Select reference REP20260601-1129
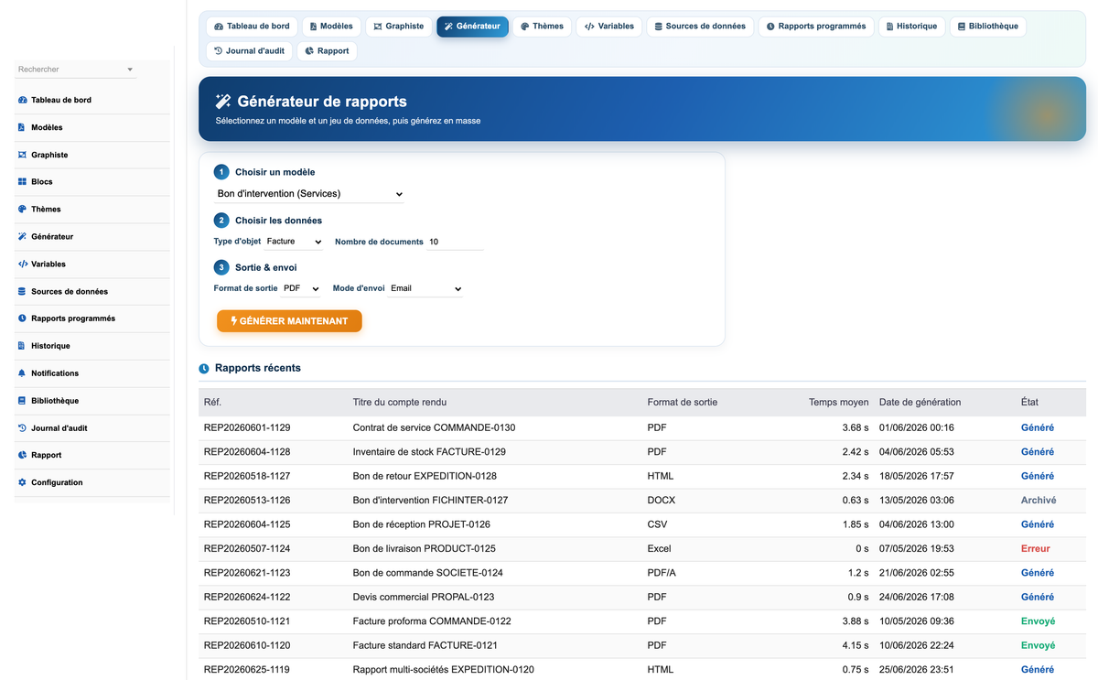Viewport: 1098px width, 680px height. click(x=247, y=427)
